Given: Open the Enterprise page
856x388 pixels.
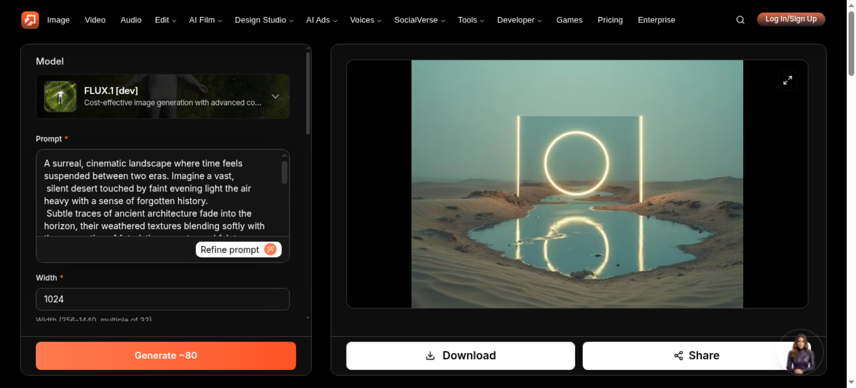Looking at the screenshot, I should tap(656, 20).
